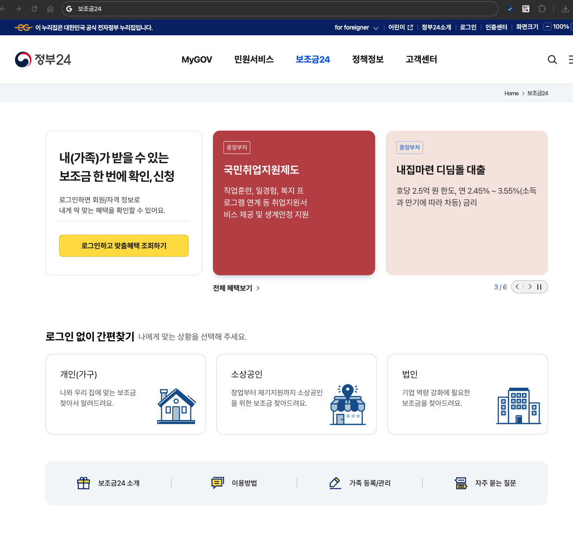Click the eGov emblem in top banner
Screen dimensions: 573x540
point(24,27)
